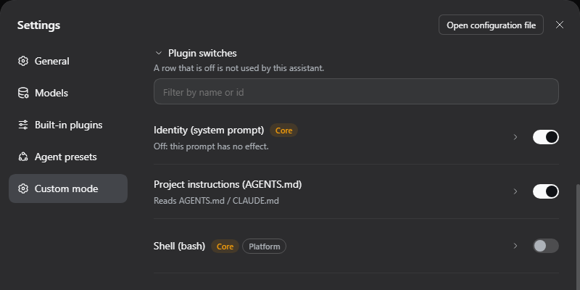Click the Custom mode gear icon
580x290 pixels.
click(23, 188)
